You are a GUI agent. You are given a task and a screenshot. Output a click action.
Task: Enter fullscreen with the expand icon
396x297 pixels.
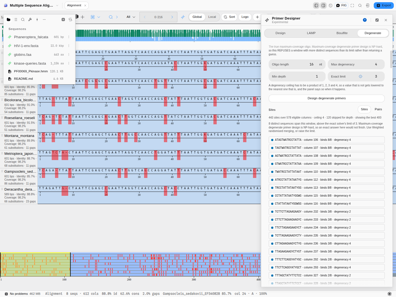(x=352, y=5)
